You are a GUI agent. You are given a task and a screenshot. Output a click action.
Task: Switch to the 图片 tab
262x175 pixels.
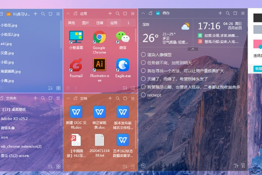[x=85, y=23]
